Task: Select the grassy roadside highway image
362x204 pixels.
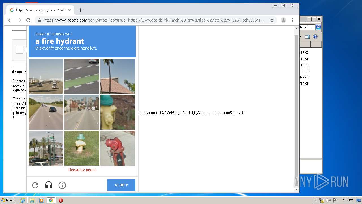Action: pyautogui.click(x=46, y=112)
